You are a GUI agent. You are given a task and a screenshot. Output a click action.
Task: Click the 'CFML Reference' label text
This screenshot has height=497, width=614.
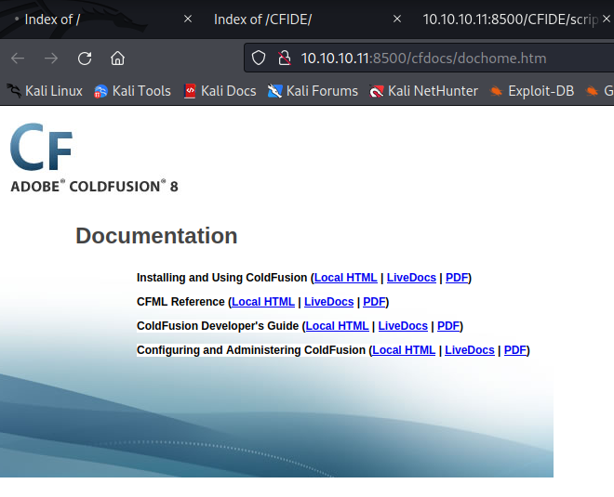tap(180, 302)
